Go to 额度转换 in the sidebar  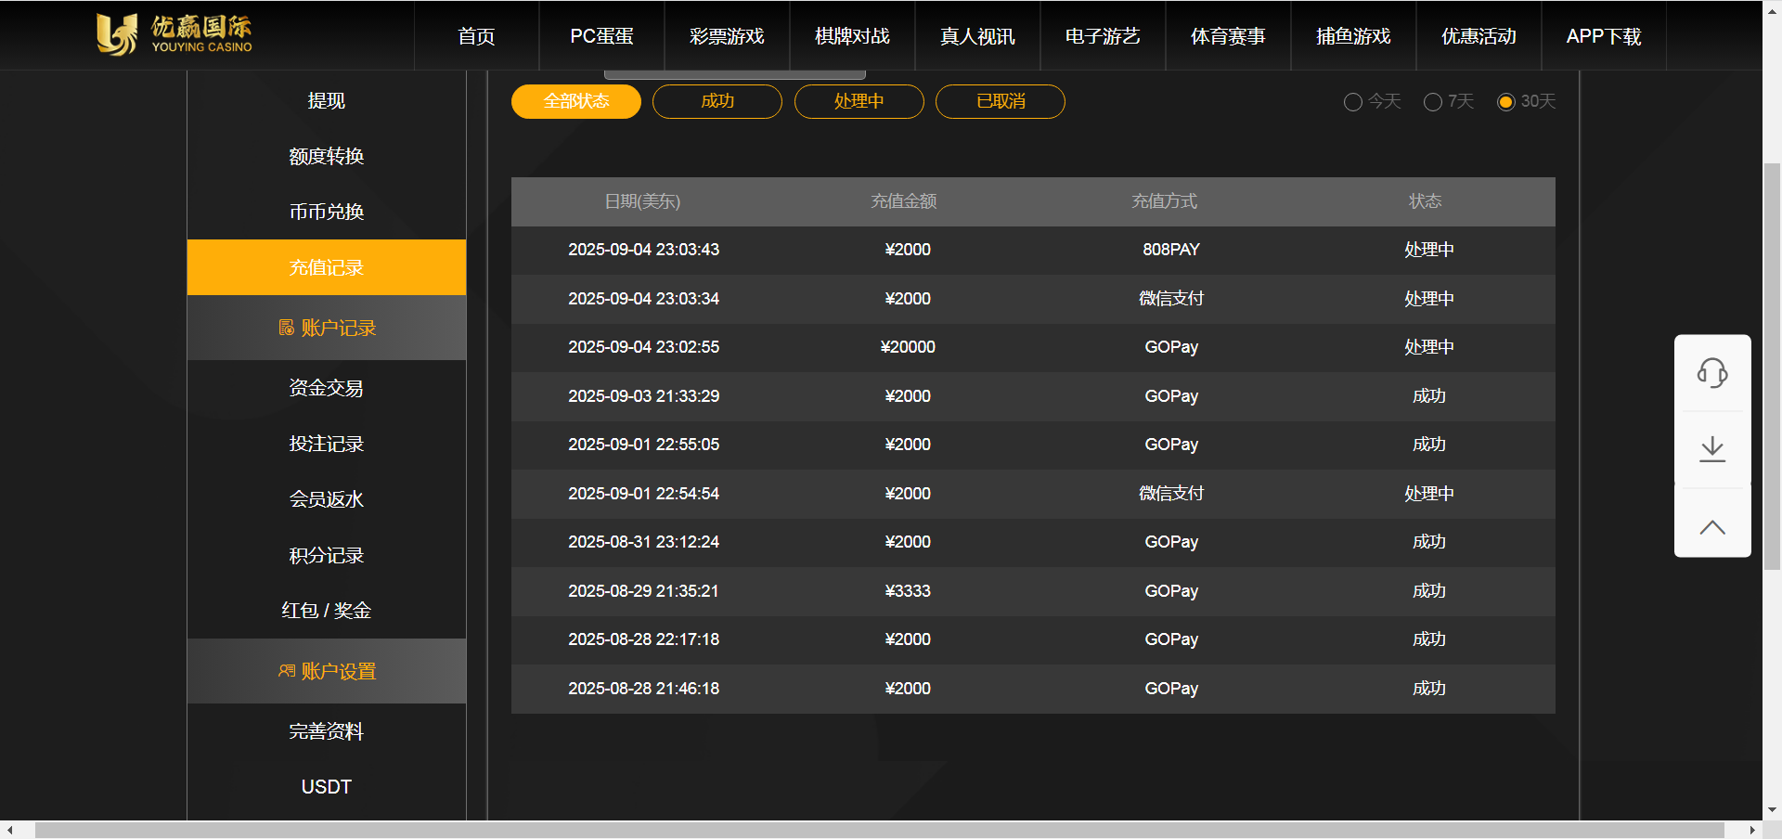327,156
